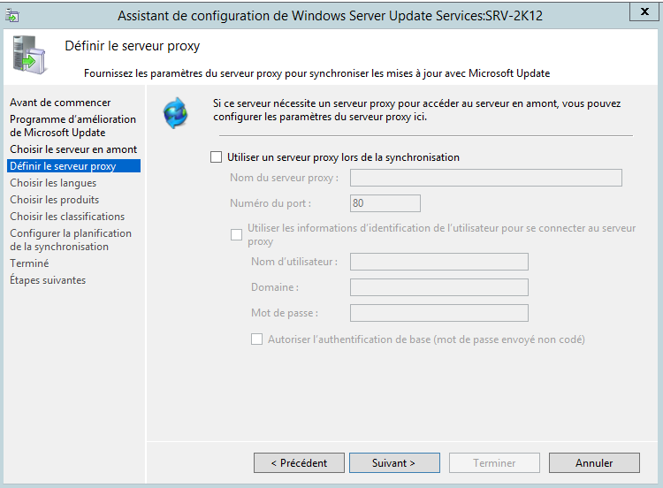Click the window title 'Assistant de configuration' text

[x=330, y=16]
